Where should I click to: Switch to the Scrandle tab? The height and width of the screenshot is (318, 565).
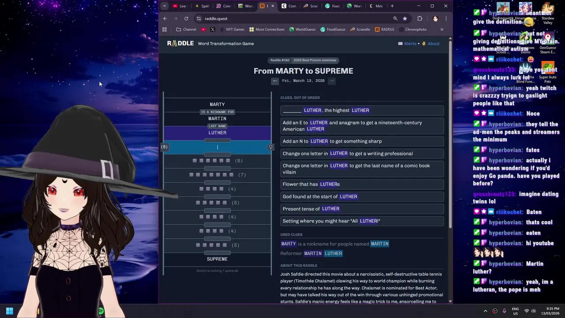311,6
